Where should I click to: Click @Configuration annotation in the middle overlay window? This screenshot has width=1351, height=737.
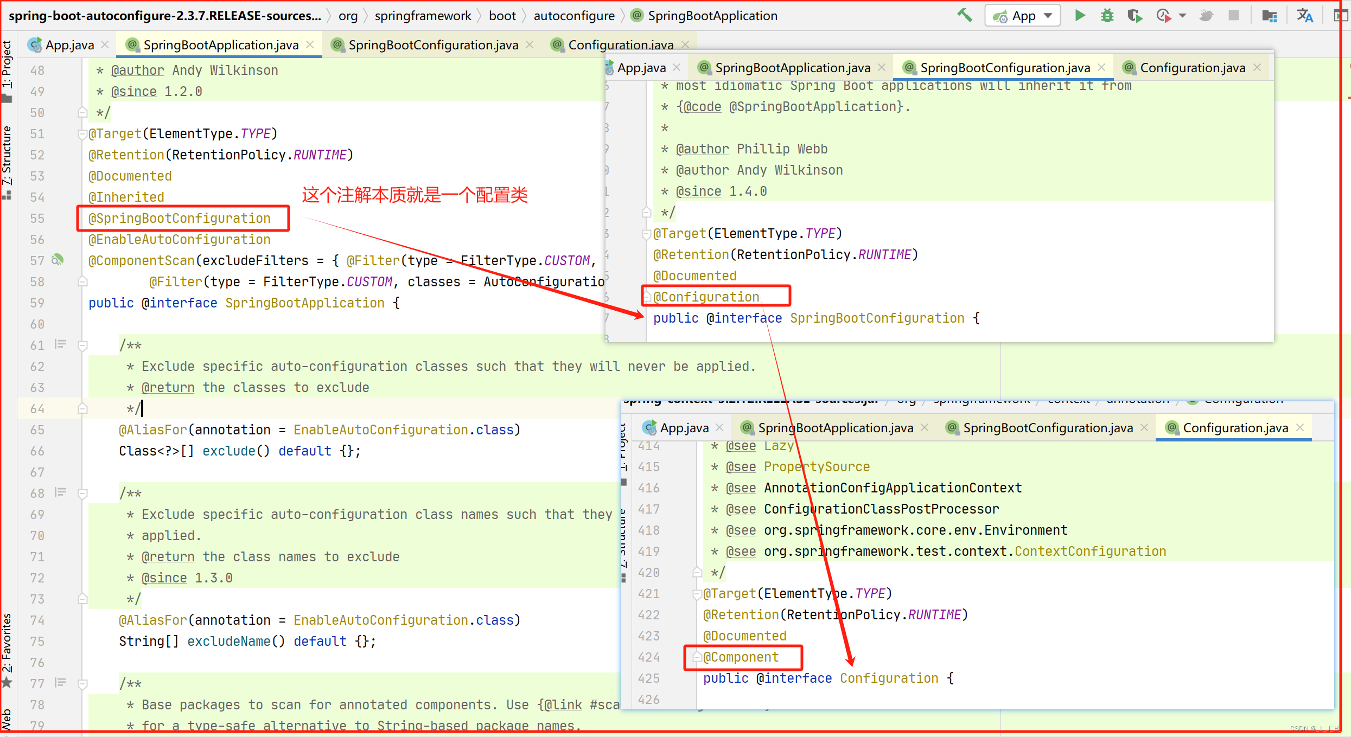(x=706, y=297)
